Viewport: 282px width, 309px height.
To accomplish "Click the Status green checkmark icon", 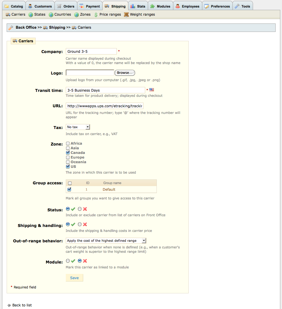I will (73, 209).
